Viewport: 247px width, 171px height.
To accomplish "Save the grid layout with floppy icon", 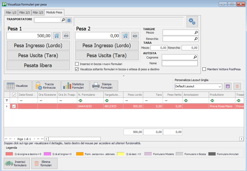I will tap(227, 86).
